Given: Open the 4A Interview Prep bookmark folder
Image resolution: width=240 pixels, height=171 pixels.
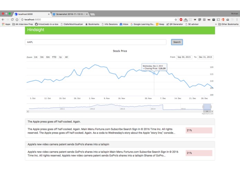Looking at the screenshot, I should pyautogui.click(x=22, y=24).
